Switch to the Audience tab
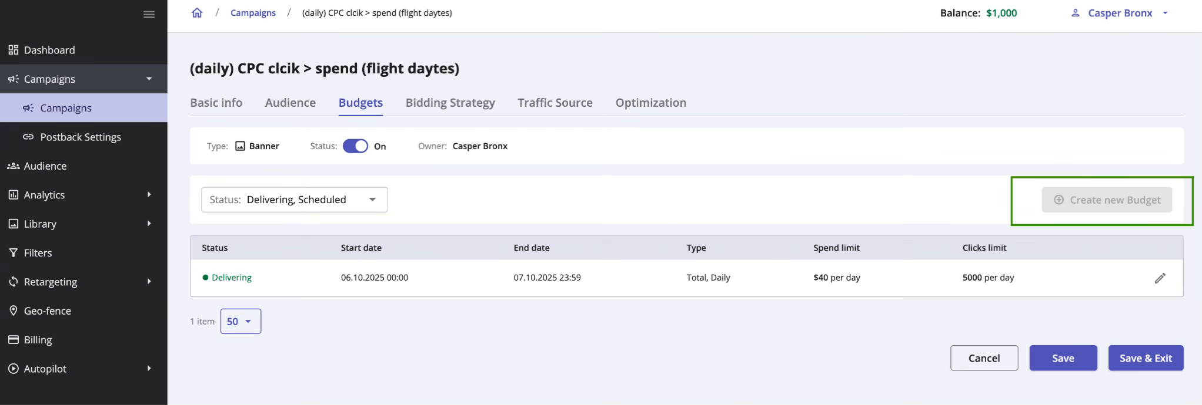Viewport: 1202px width, 405px height. (291, 103)
